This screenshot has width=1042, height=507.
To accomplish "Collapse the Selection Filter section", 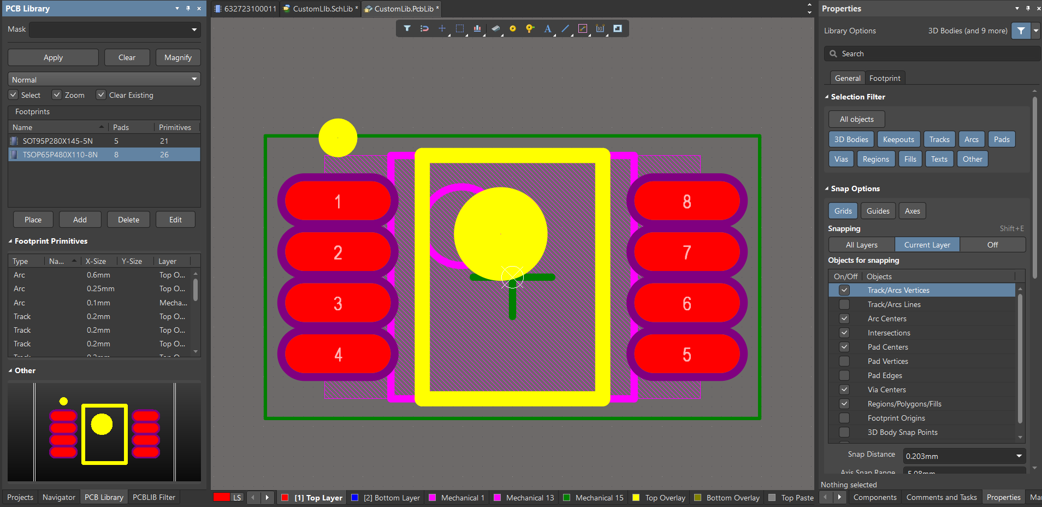I will (x=827, y=97).
